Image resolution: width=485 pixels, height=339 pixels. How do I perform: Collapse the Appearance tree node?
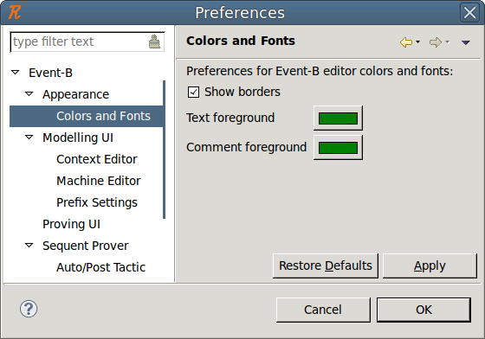[x=29, y=94]
